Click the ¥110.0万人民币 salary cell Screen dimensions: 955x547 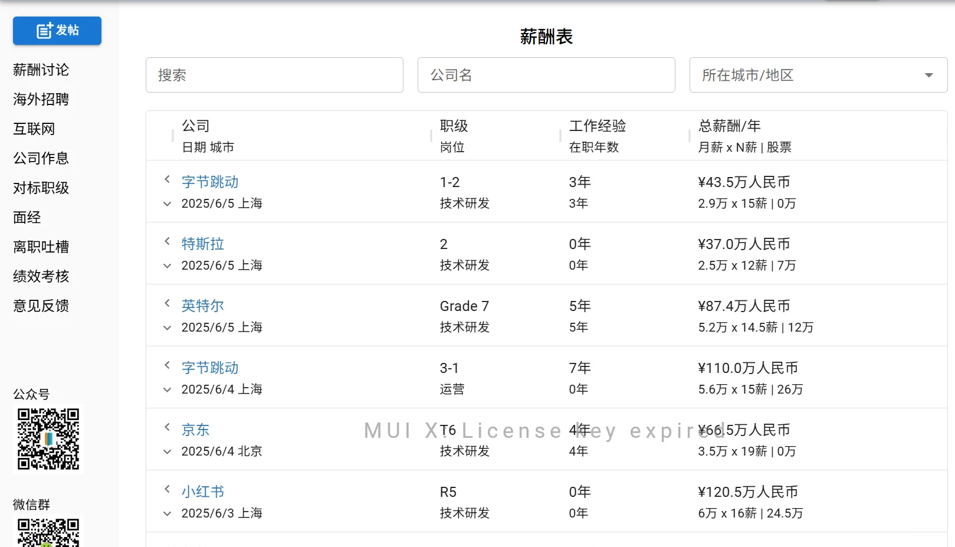tap(748, 368)
